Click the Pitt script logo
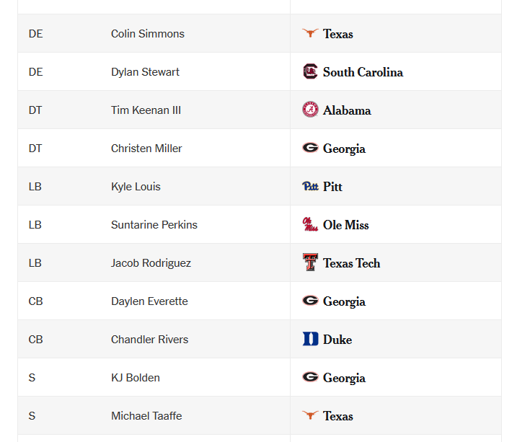Viewport: 512px width, 442px height. tap(310, 186)
